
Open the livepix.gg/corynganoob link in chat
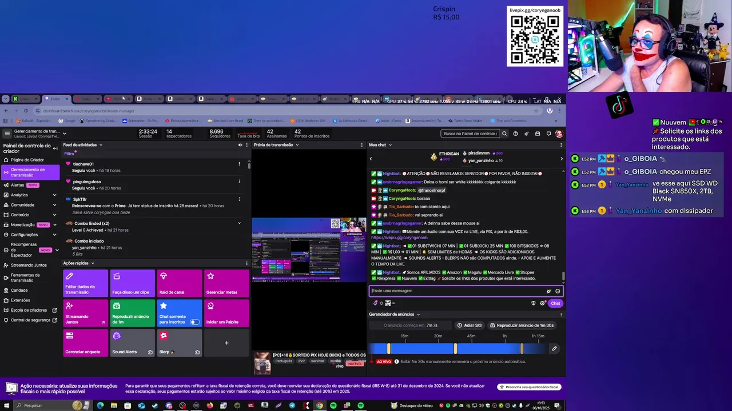point(399,237)
